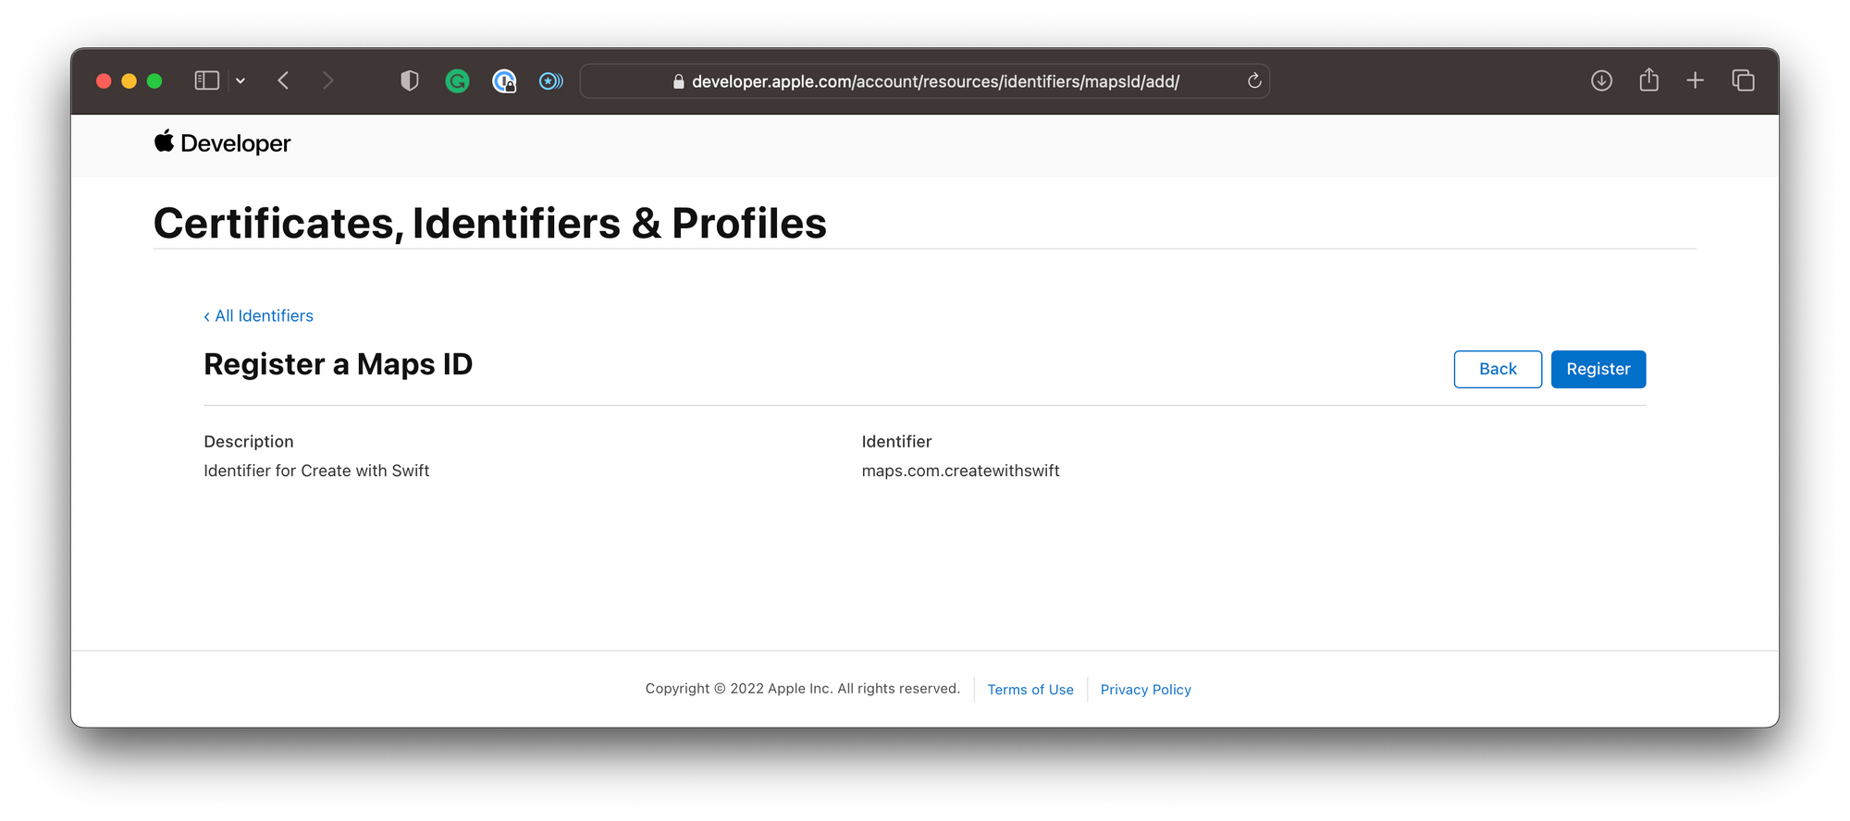The image size is (1850, 821).
Task: Navigate forward using the arrow
Action: click(328, 80)
